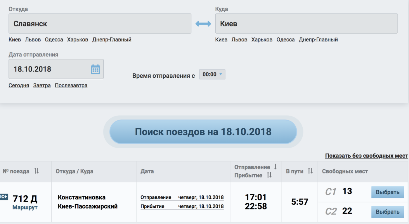Click Показать без свободных мест link
409x224 pixels.
[x=367, y=156]
